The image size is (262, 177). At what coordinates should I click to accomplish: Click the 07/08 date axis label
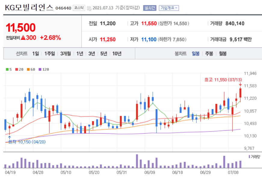(x=233, y=172)
